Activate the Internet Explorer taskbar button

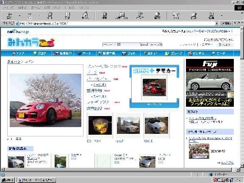(x=37, y=180)
